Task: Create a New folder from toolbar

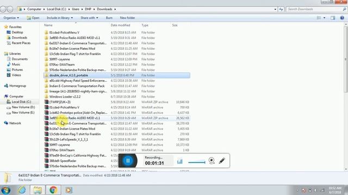Action: (127, 18)
